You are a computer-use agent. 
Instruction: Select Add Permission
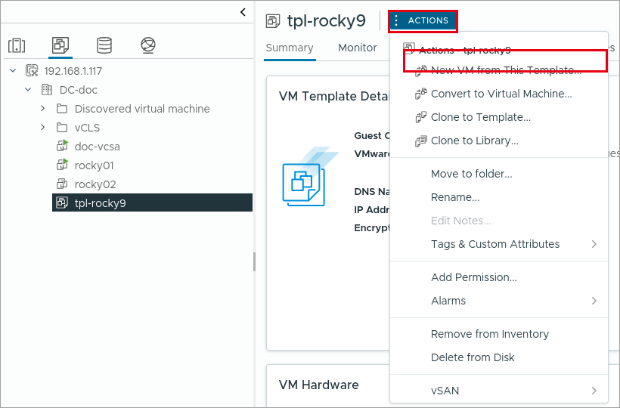click(498, 277)
